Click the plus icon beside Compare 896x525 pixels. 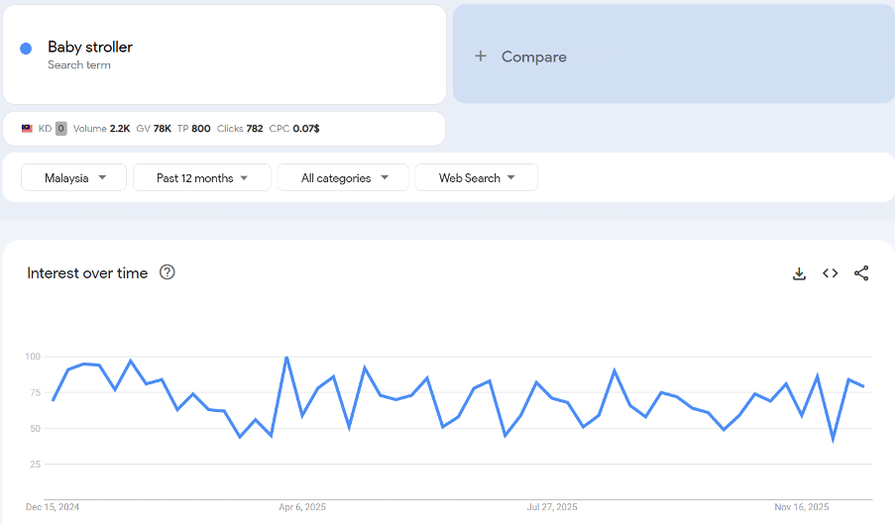(481, 56)
